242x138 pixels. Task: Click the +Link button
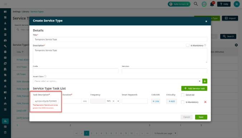156,101
